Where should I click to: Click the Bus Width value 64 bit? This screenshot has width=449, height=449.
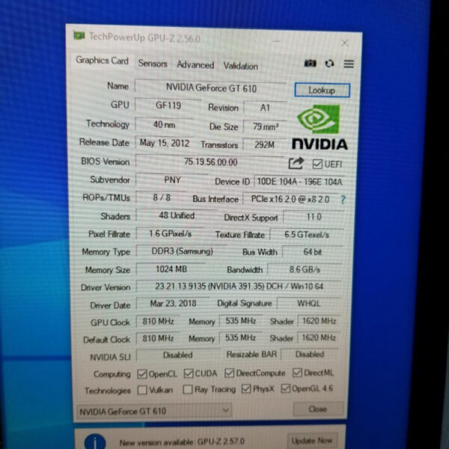pos(312,252)
